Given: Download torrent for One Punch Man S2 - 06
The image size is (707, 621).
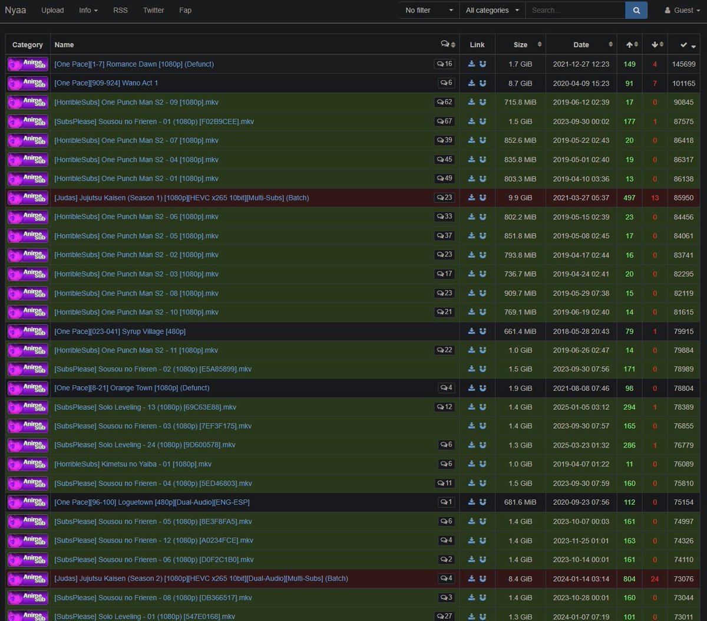Looking at the screenshot, I should point(471,216).
